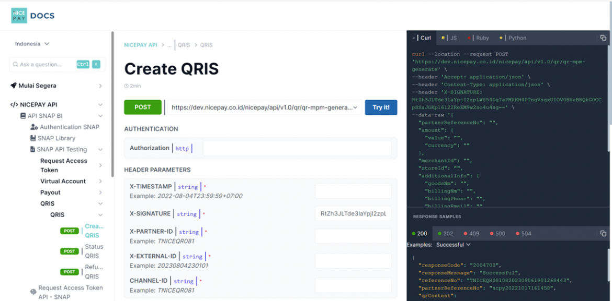This screenshot has height=301, width=612.
Task: Expand the Virtual Account section
Action: (100, 182)
